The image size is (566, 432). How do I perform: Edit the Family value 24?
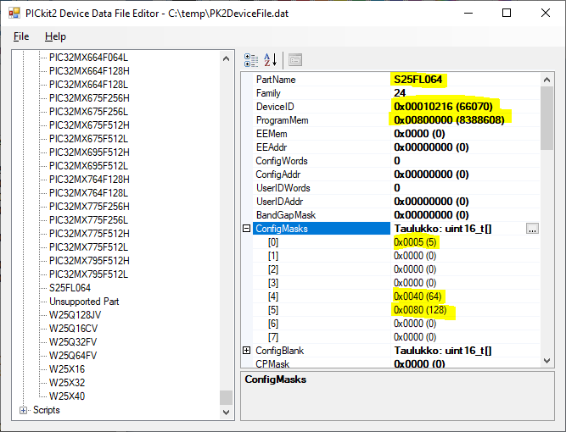point(400,93)
